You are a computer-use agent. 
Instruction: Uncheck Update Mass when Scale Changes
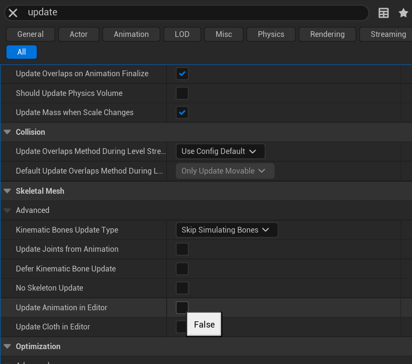[x=182, y=113]
